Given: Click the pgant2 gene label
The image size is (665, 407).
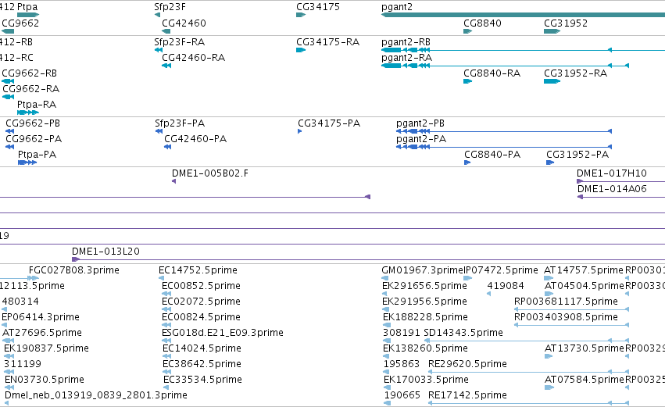Looking at the screenshot, I should [x=396, y=7].
